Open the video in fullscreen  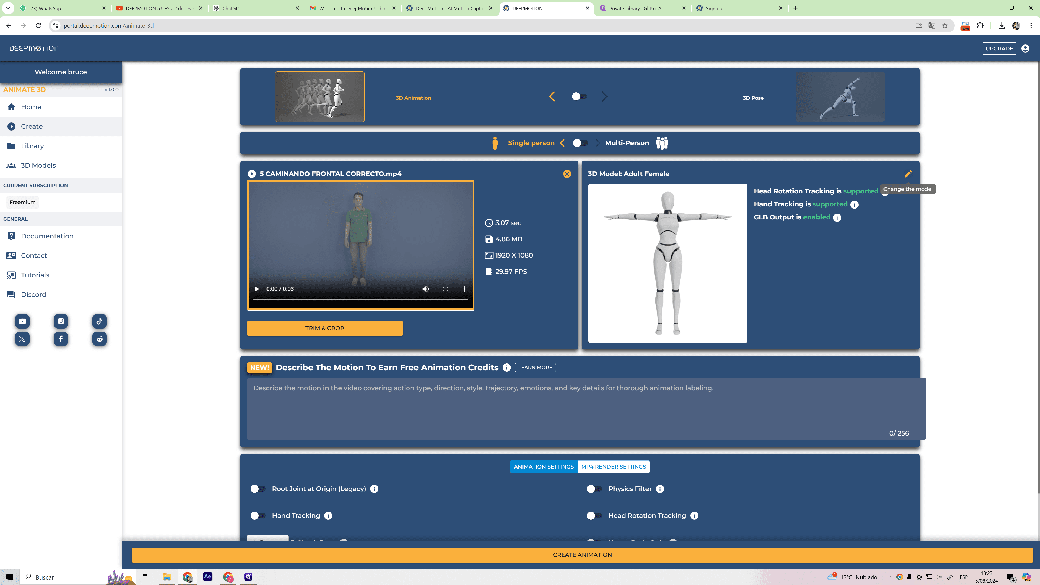(x=445, y=289)
